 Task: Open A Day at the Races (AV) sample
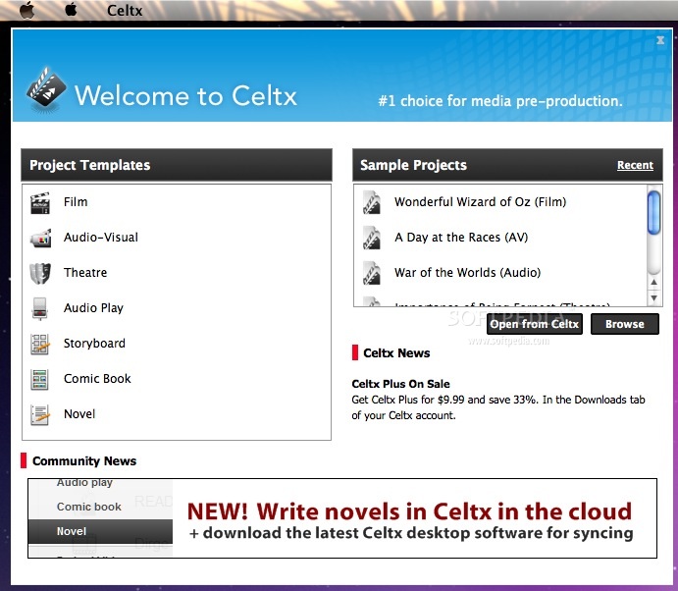(461, 238)
